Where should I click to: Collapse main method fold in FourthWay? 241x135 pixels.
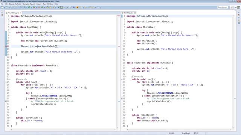[10, 33]
